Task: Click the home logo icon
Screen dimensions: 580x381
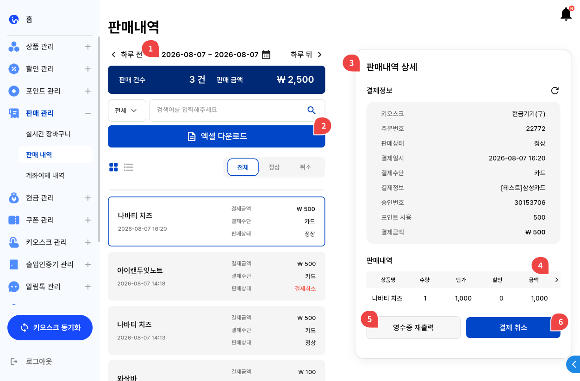Action: 14,19
